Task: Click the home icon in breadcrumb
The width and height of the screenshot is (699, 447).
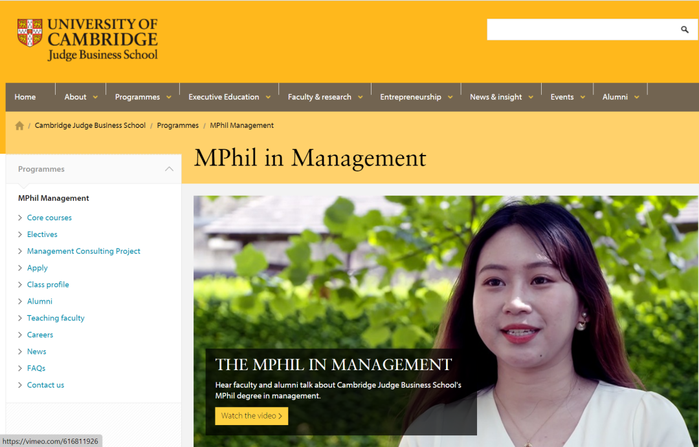Action: pos(19,126)
